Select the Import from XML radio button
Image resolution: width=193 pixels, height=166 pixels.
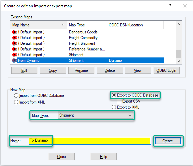tap(16, 102)
